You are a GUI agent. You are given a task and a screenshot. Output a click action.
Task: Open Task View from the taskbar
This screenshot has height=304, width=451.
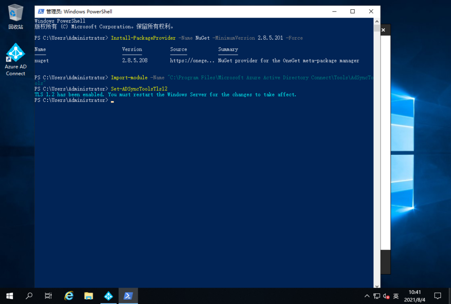[x=49, y=296]
